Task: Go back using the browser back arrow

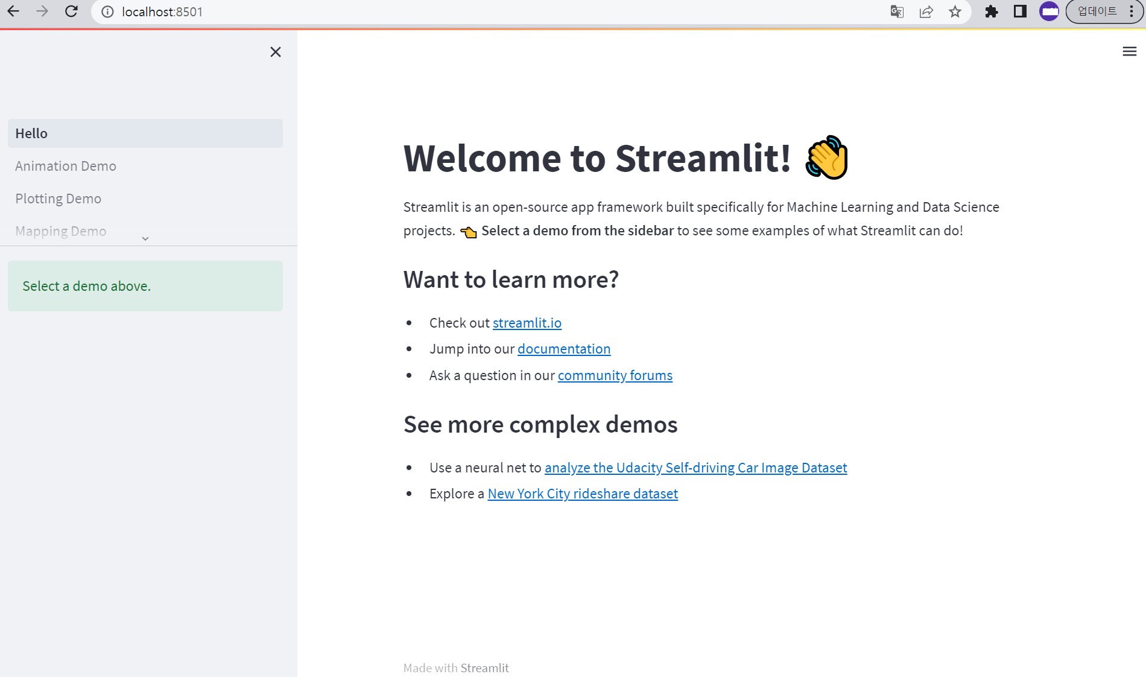Action: (x=13, y=11)
